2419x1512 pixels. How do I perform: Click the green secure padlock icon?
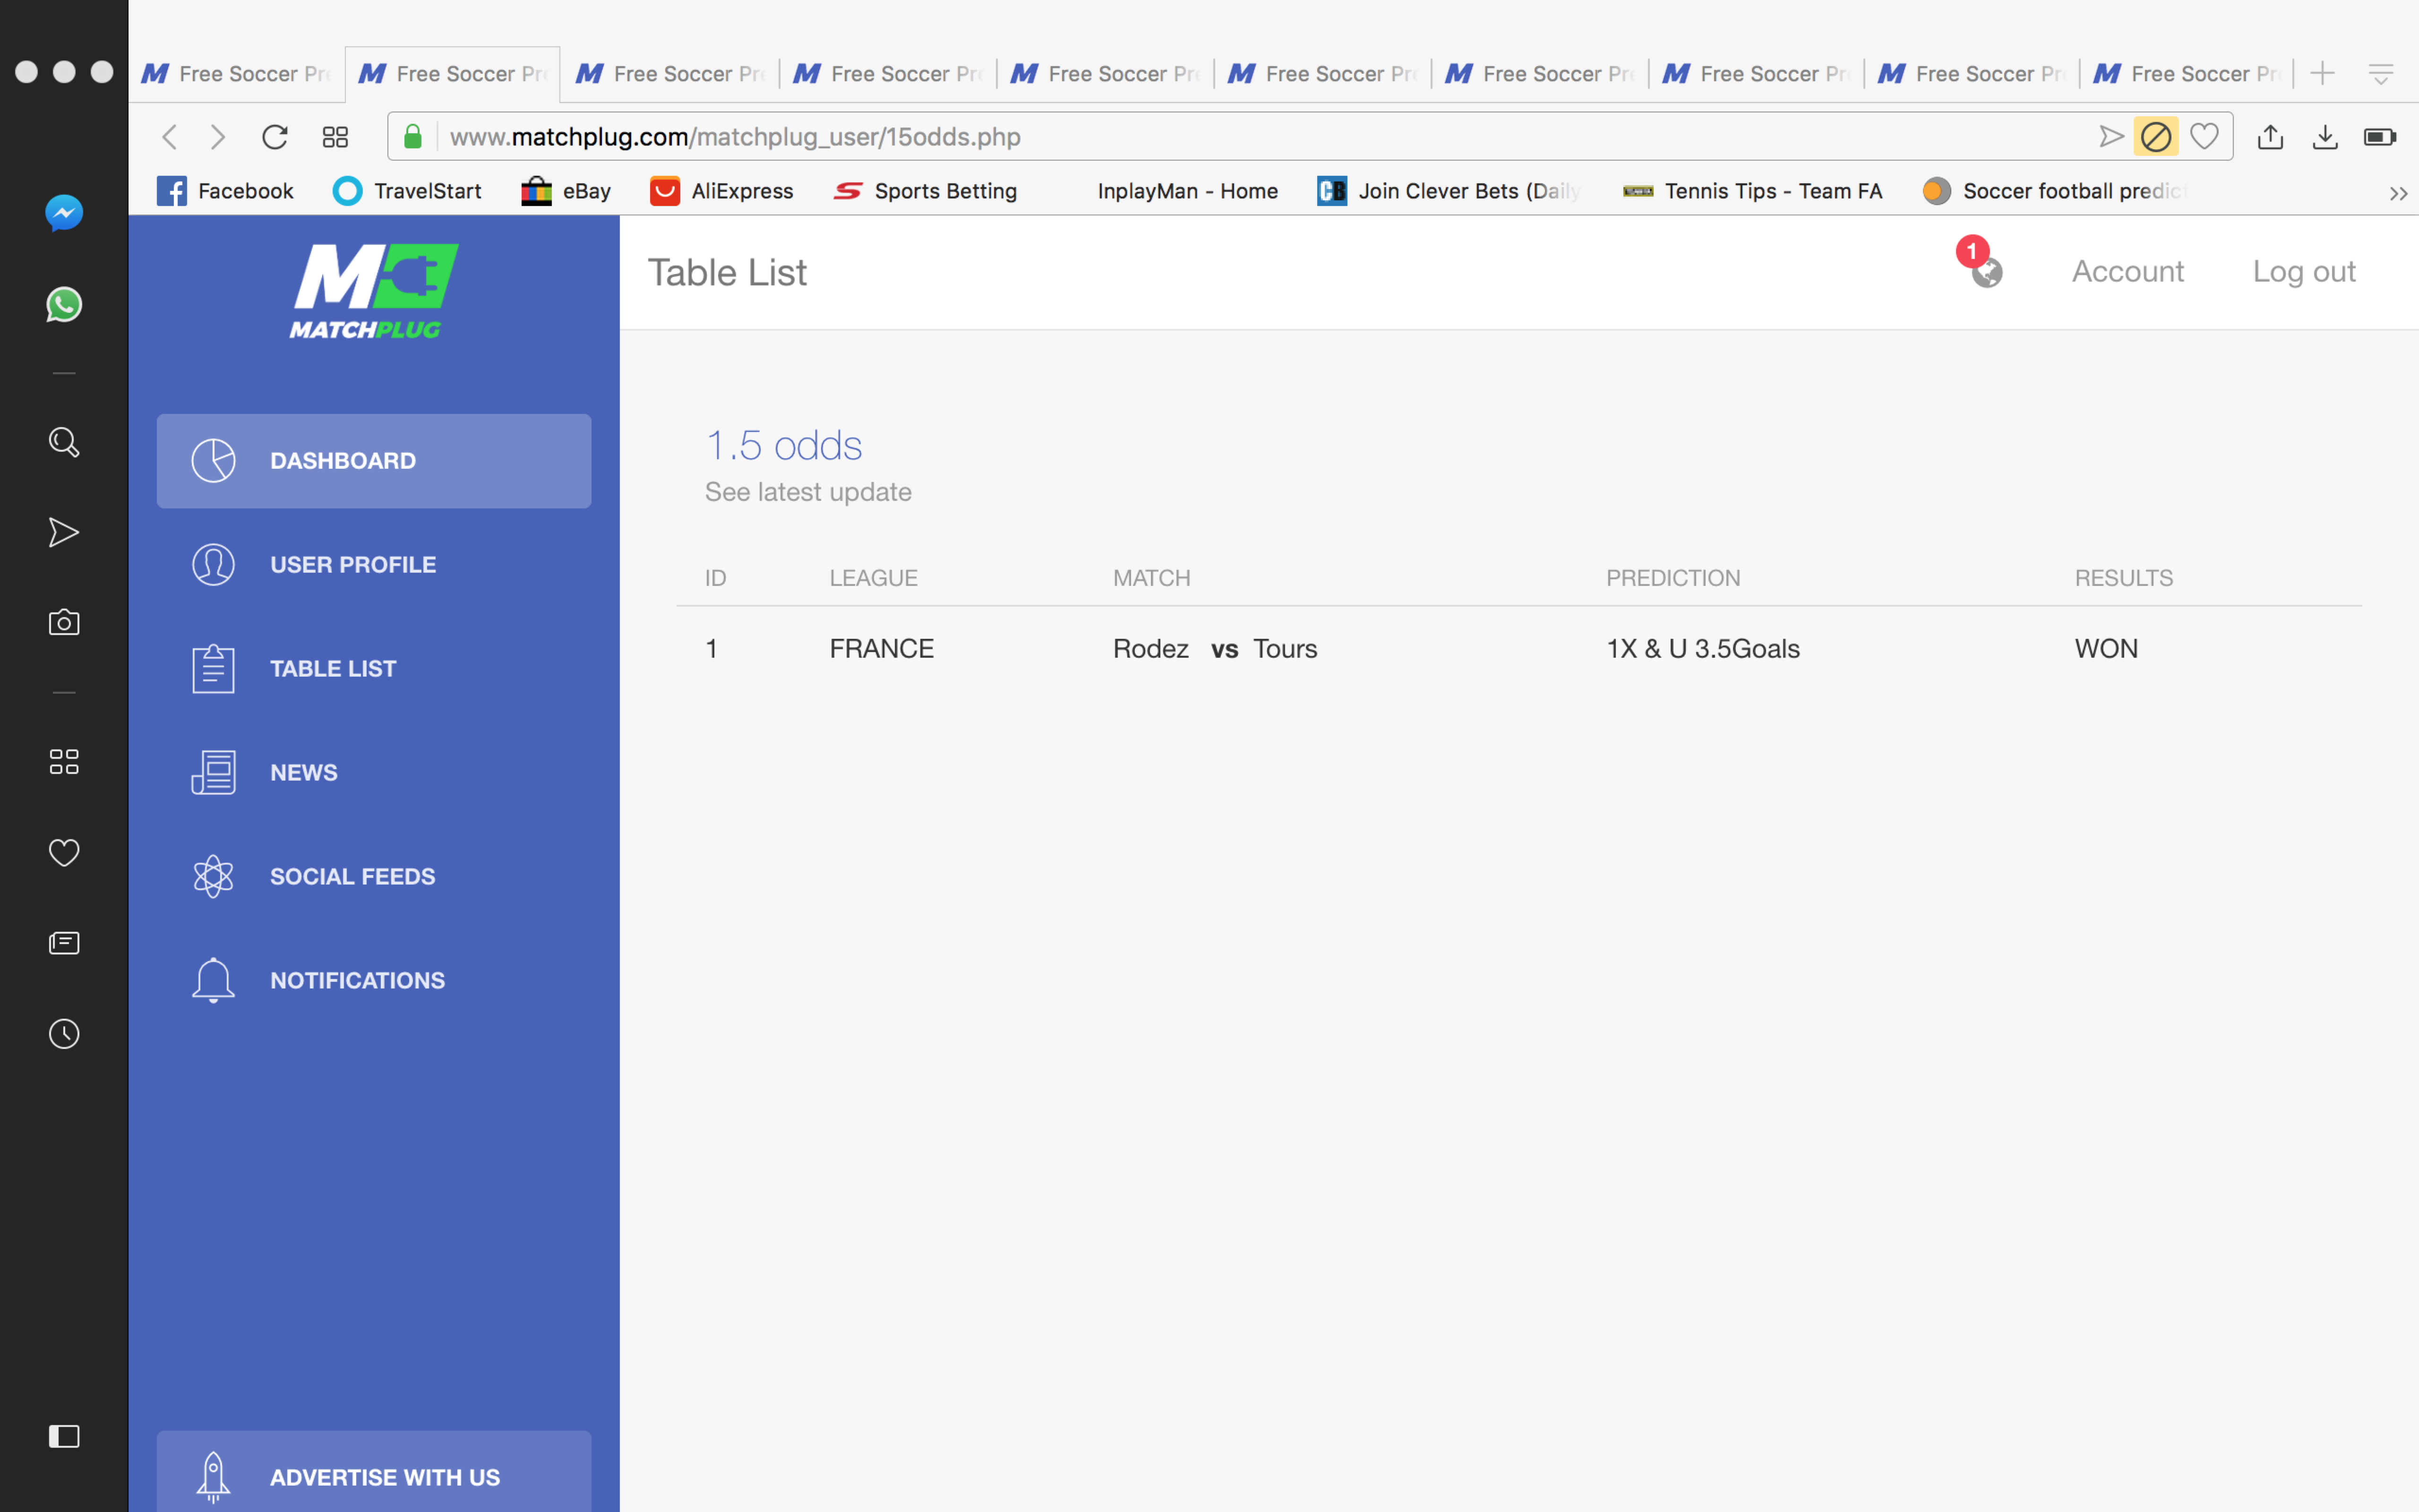[413, 137]
